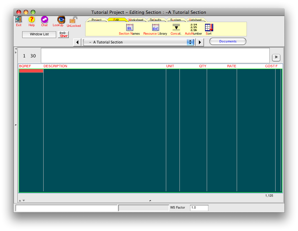298x231 pixels.
Task: Click the Exit door icon
Action: tap(19, 19)
